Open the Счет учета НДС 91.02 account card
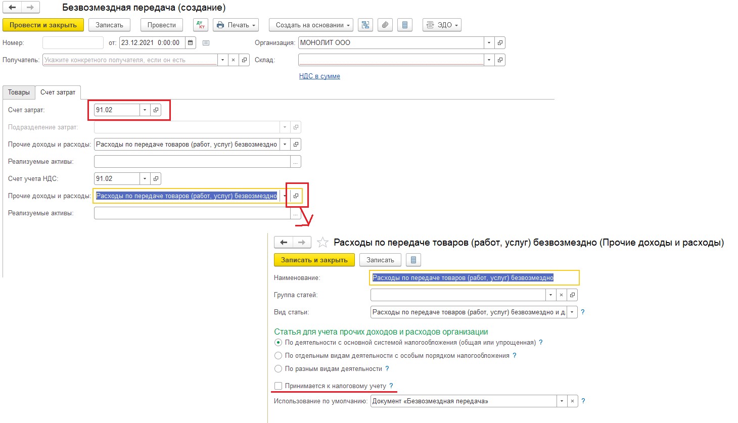Viewport: 738px width, 423px height. (156, 178)
